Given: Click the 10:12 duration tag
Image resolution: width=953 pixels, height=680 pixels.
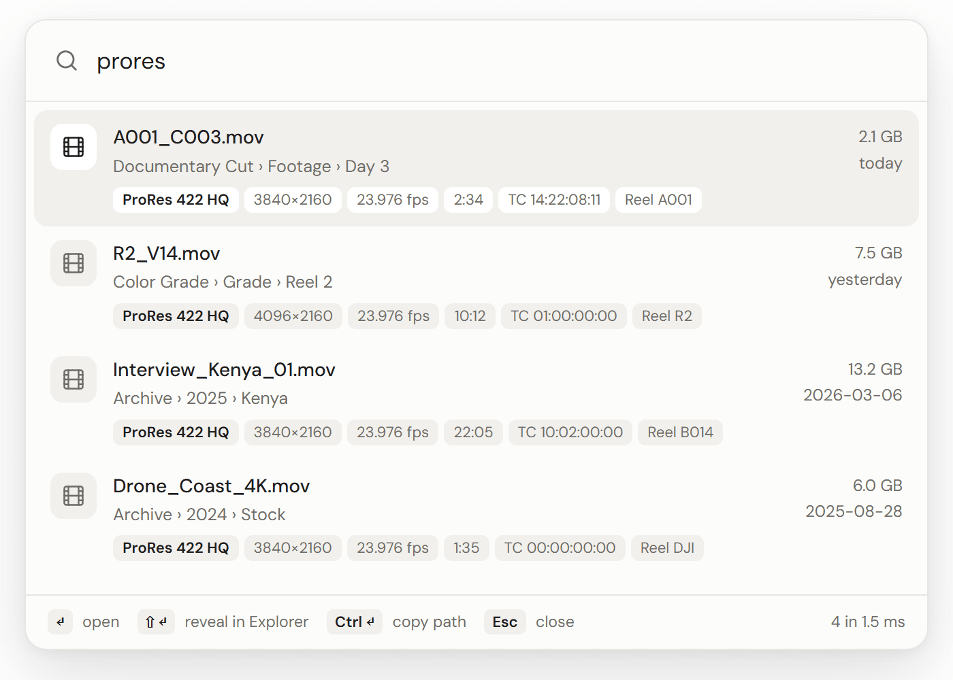Looking at the screenshot, I should (x=470, y=316).
